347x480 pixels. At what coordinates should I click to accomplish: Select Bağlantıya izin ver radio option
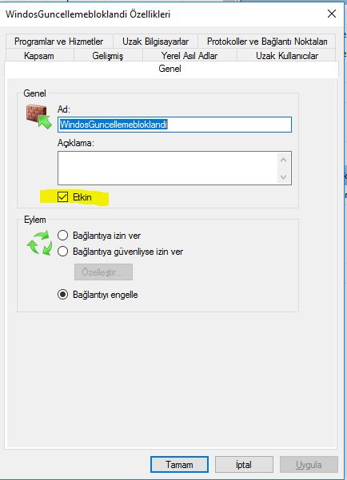[63, 236]
